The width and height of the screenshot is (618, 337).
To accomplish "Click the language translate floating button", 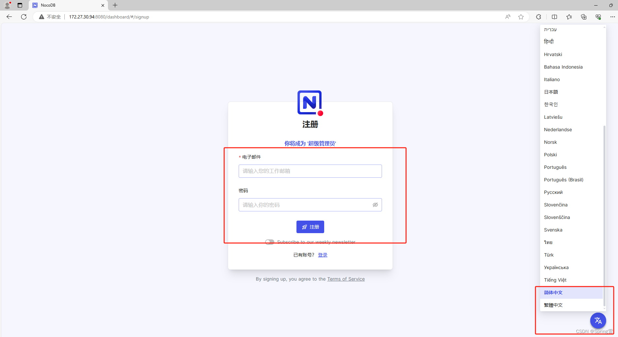I will tap(598, 321).
